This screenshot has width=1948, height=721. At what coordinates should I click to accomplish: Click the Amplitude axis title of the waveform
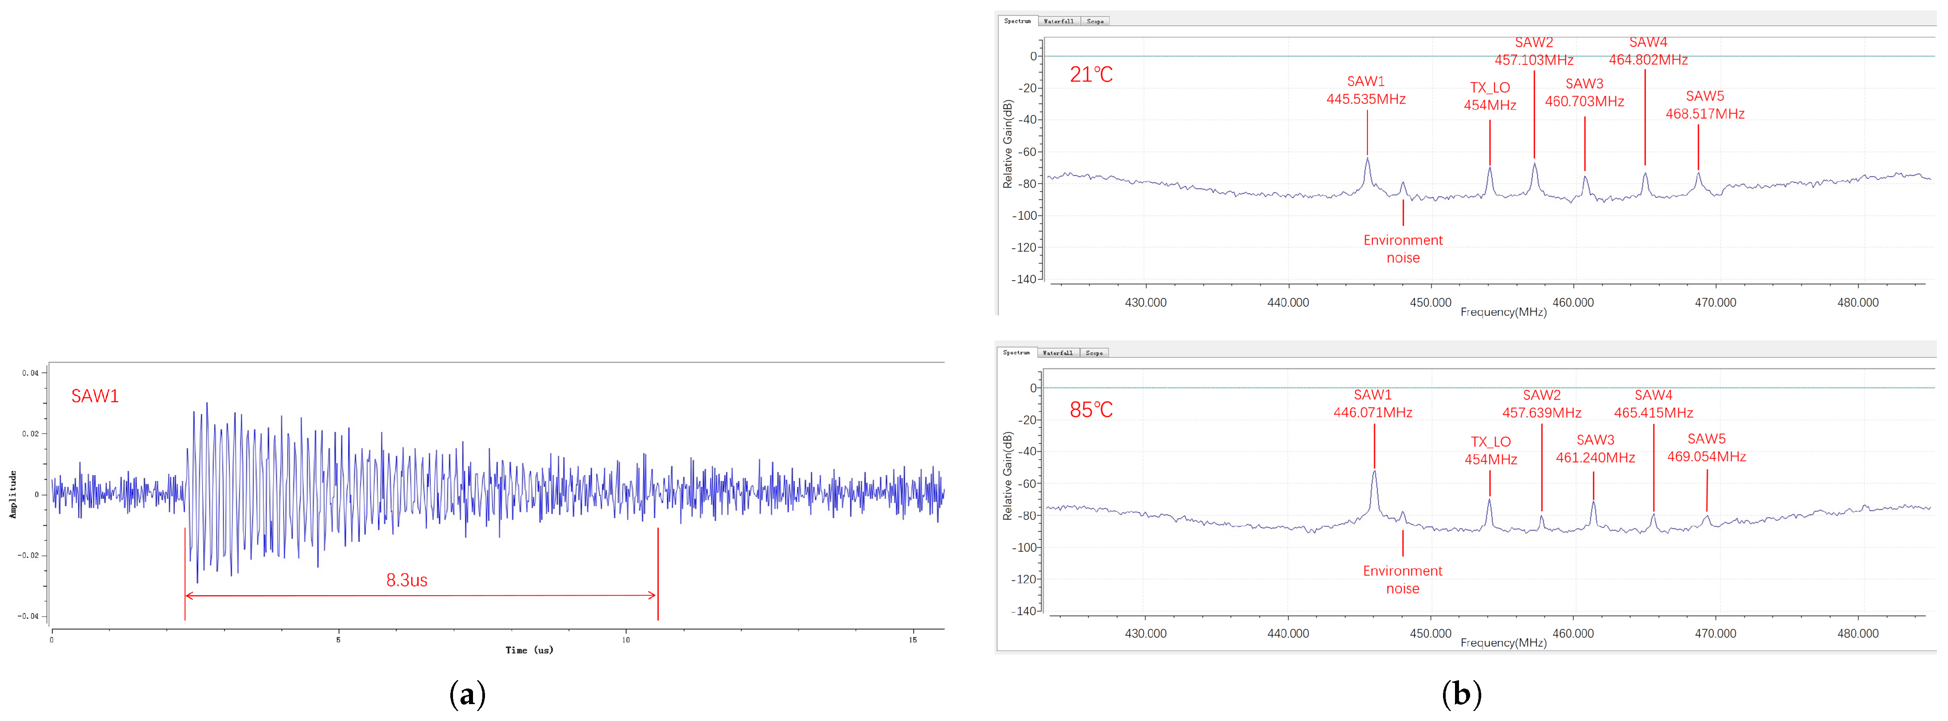pos(13,494)
